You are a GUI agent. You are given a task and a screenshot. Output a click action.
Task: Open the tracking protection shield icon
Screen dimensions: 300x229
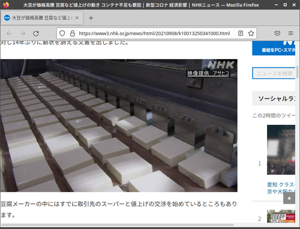[62, 33]
